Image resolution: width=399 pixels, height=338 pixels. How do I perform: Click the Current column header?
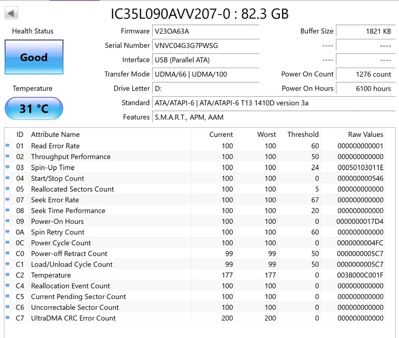pos(221,134)
